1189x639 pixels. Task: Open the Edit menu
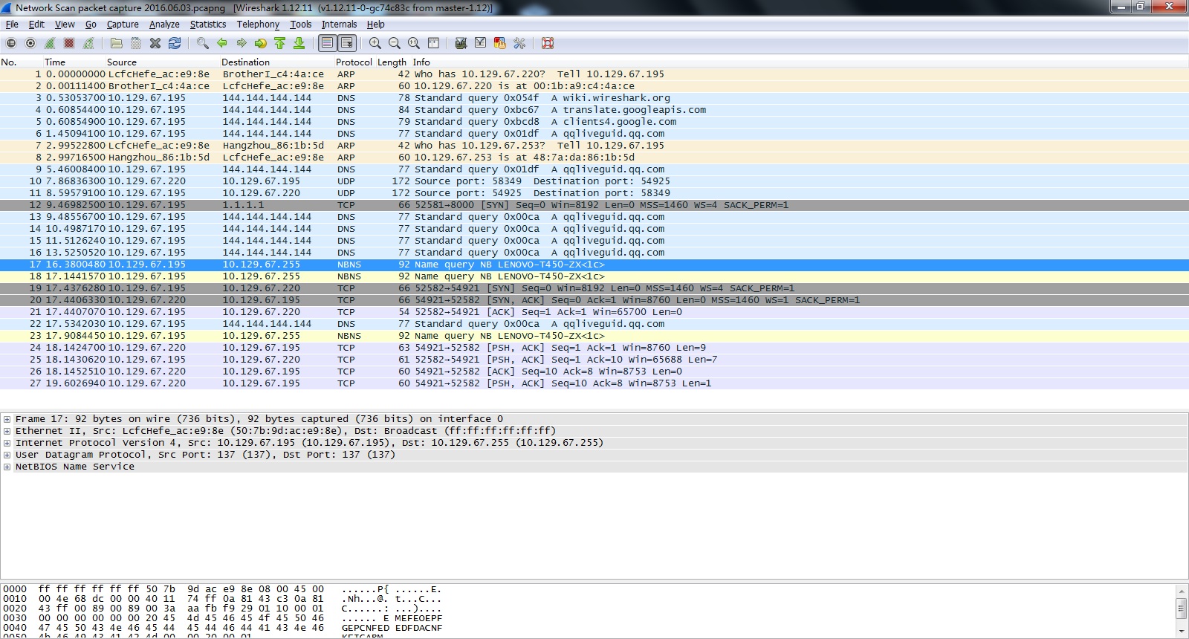click(x=36, y=24)
